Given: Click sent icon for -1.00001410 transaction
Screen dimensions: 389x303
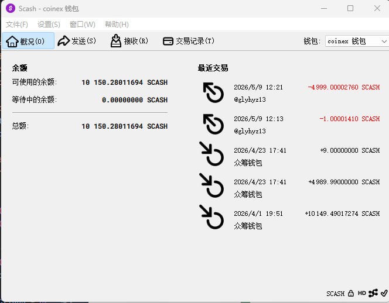Looking at the screenshot, I should coord(213,124).
